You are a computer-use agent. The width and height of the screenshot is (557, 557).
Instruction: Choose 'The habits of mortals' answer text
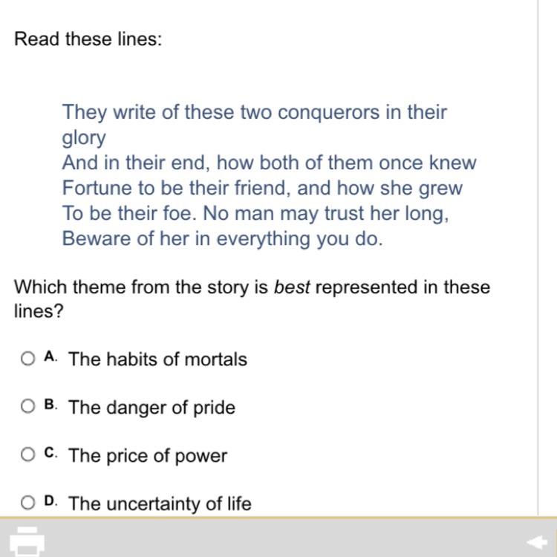pyautogui.click(x=157, y=359)
